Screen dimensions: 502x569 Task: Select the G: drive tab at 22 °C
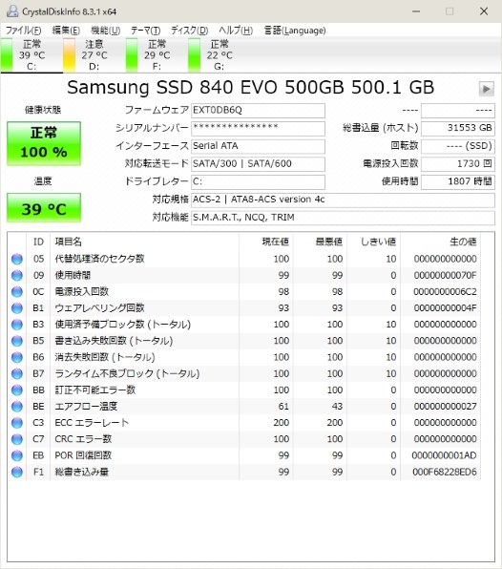220,55
